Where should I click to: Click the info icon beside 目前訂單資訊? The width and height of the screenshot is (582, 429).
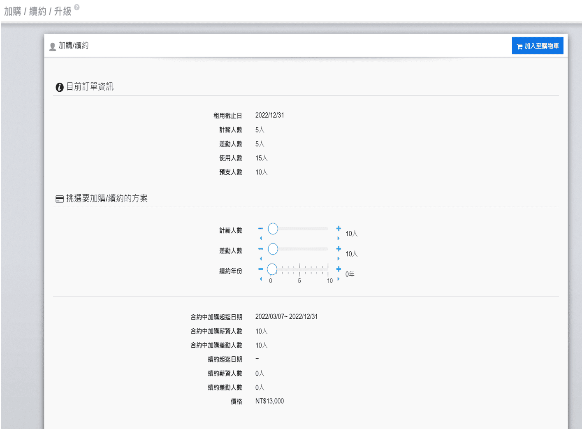60,87
